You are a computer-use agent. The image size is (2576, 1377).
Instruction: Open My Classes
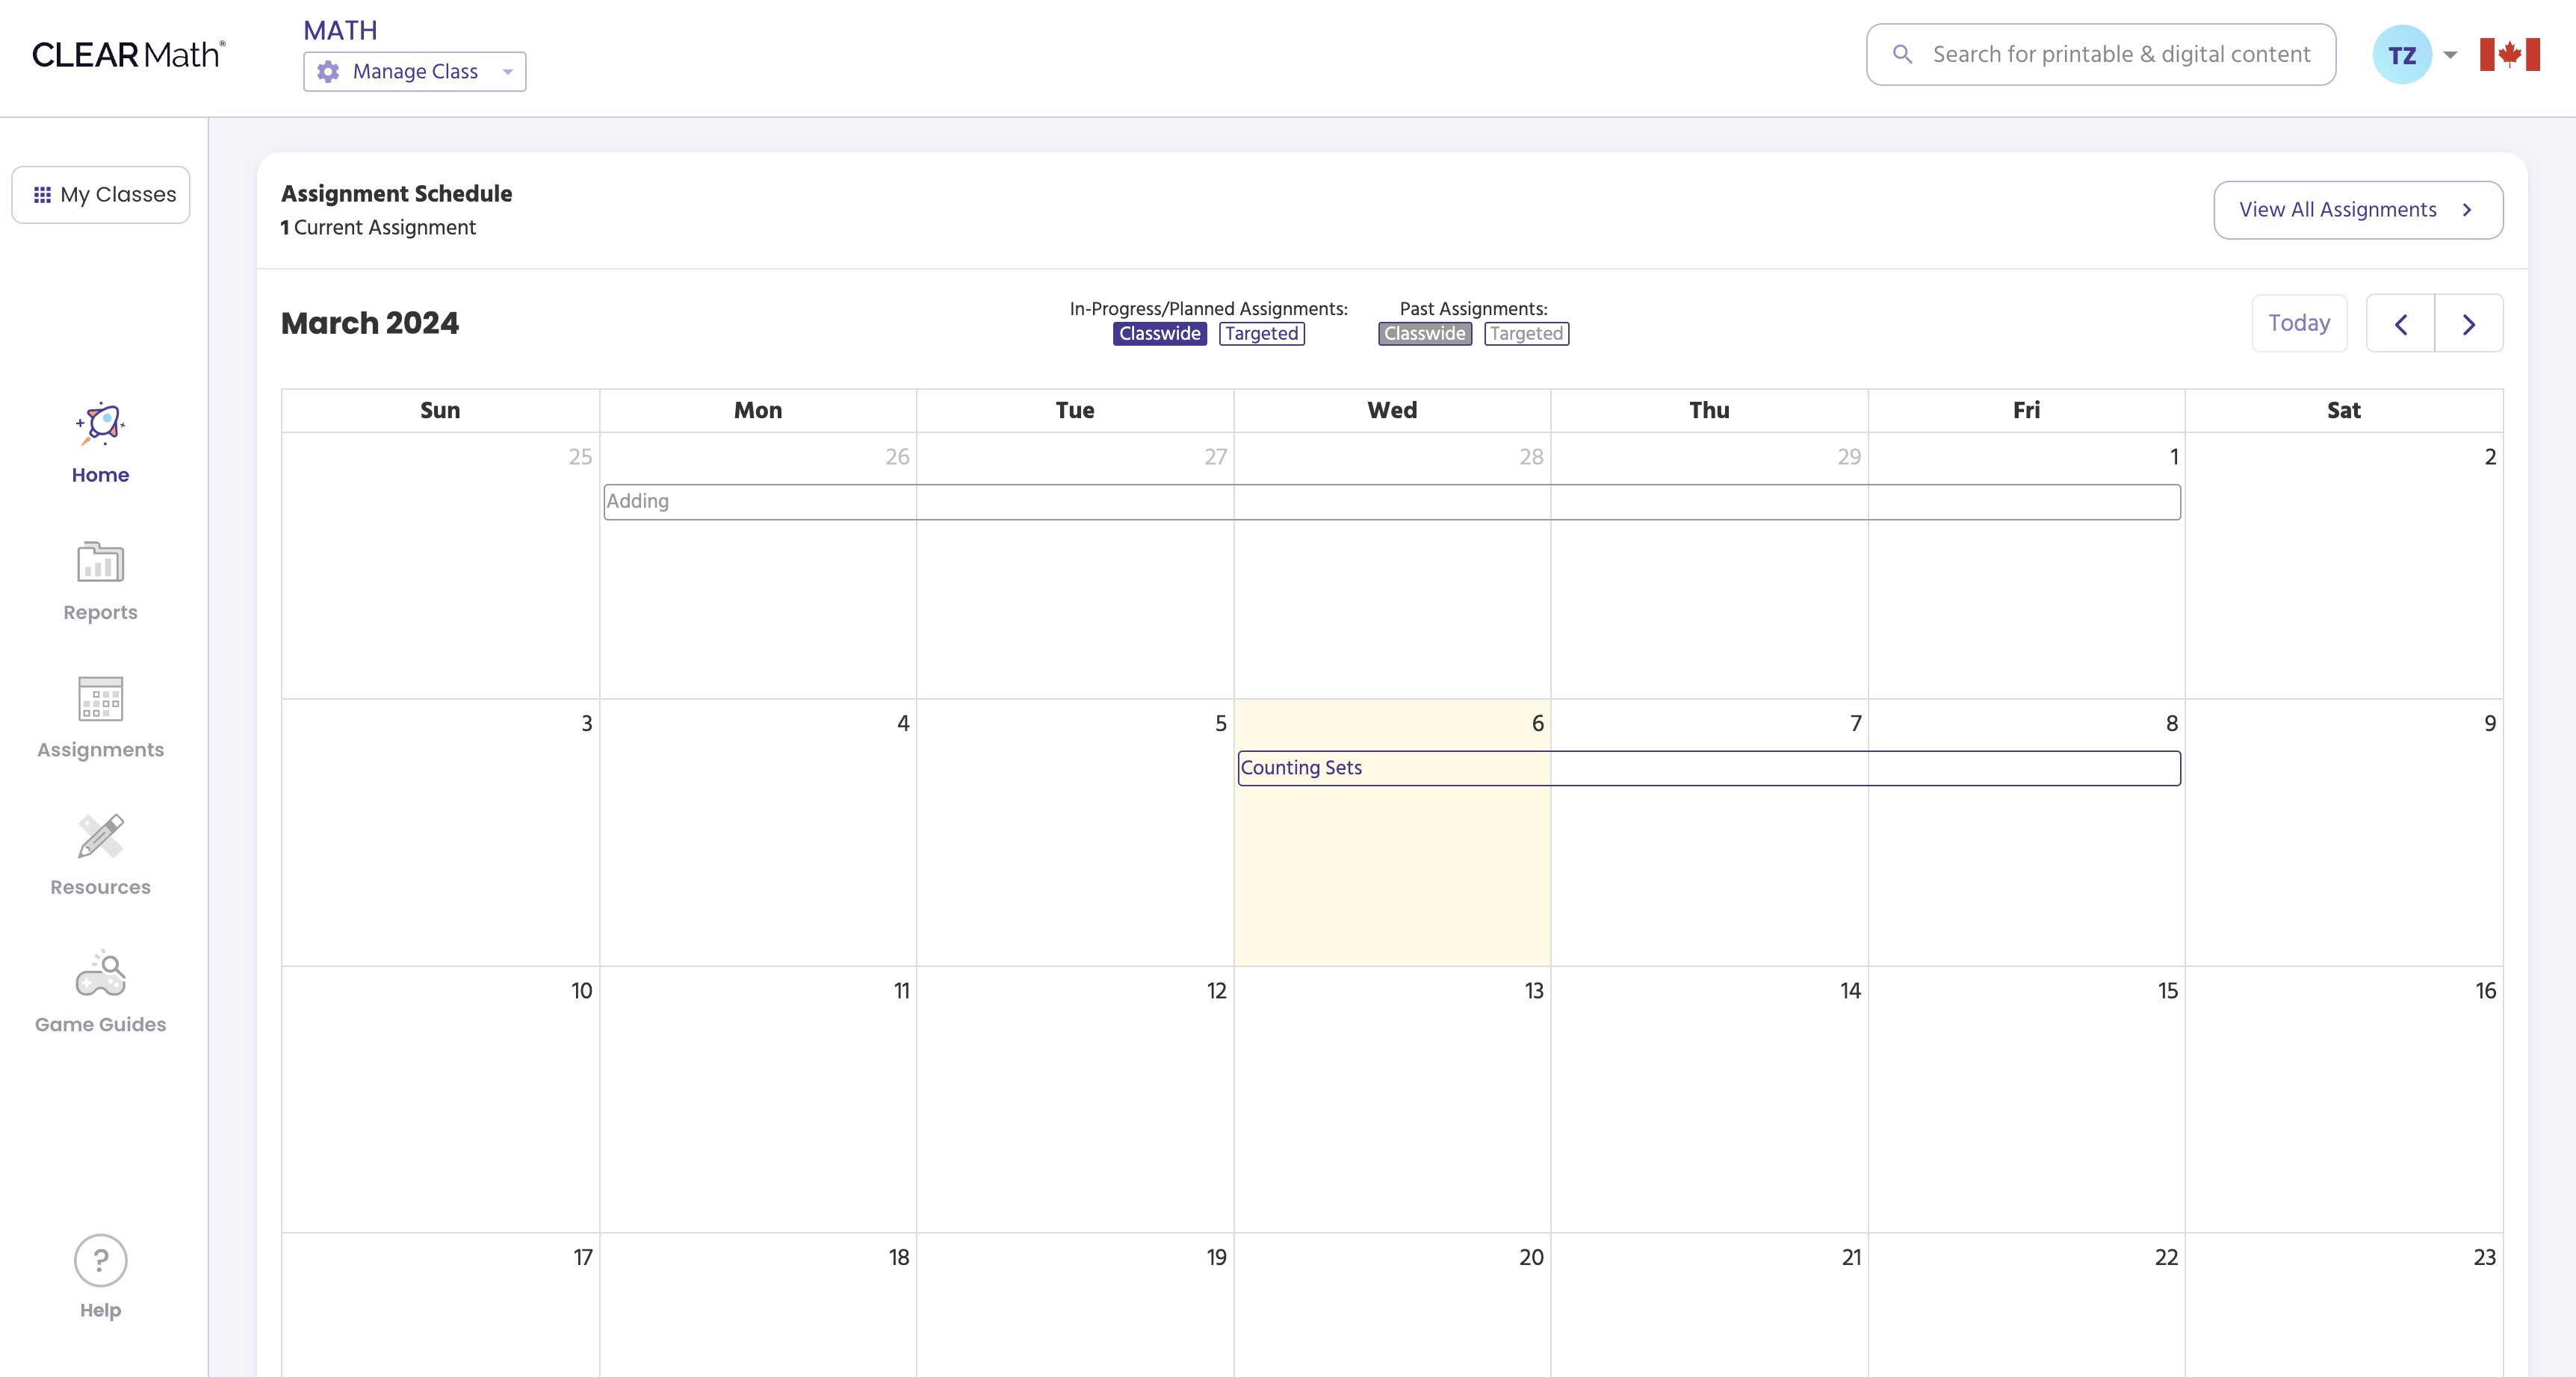pyautogui.click(x=100, y=194)
